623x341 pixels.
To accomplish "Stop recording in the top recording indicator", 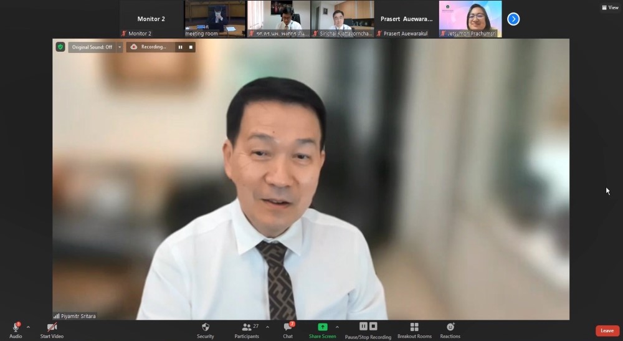I will 191,47.
